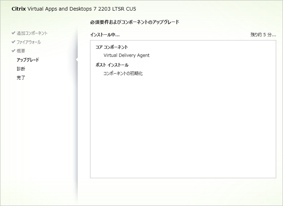Click the 必須要件およびコンポーネントのアップグレード heading
The height and width of the screenshot is (206, 283).
coord(134,22)
